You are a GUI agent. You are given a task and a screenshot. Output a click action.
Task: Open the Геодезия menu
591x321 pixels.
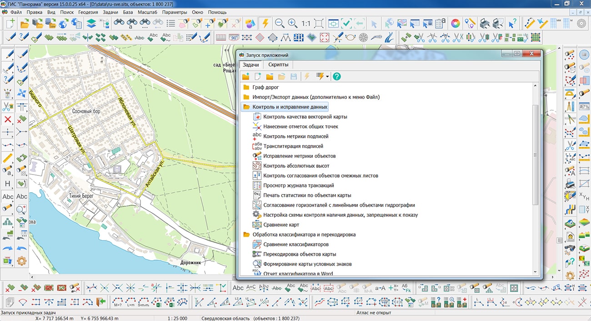click(88, 12)
